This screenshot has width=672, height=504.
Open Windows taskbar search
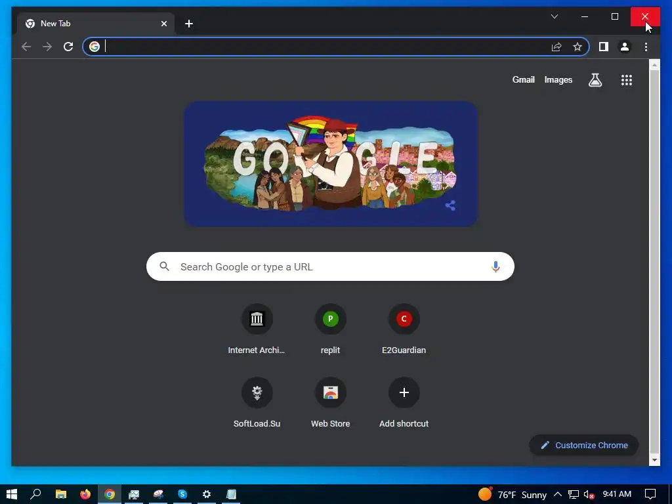pos(36,494)
